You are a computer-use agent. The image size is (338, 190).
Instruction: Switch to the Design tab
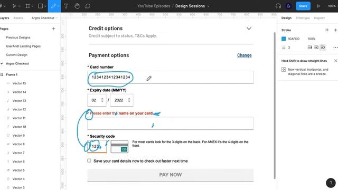click(286, 18)
